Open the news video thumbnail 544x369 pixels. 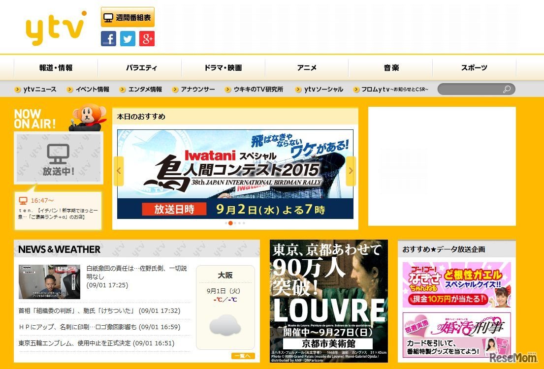(x=49, y=281)
